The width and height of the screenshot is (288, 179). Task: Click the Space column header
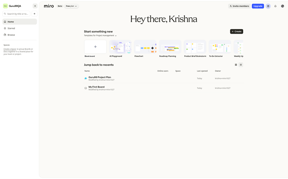(x=178, y=71)
